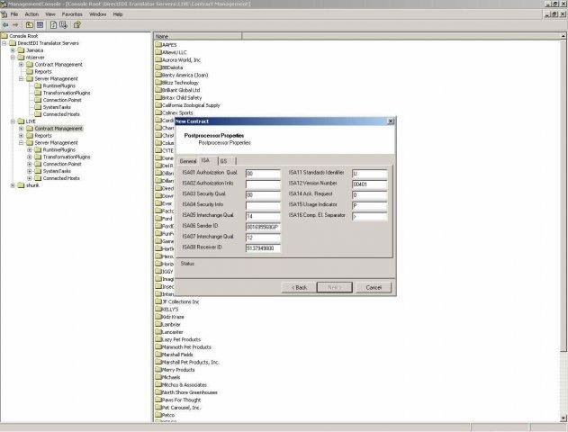This screenshot has width=568, height=432.
Task: Select the Lazy Pet Products folder
Action: (178, 339)
